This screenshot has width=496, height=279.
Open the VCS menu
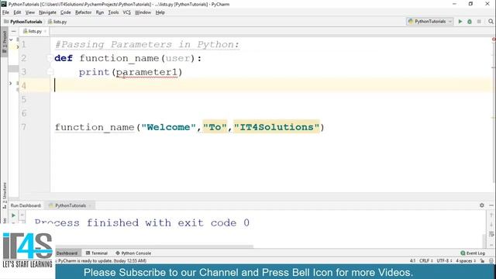[x=126, y=12]
